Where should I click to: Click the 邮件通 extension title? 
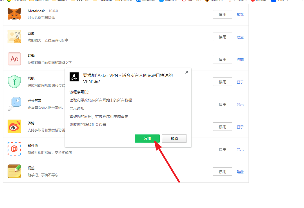pos(33,146)
